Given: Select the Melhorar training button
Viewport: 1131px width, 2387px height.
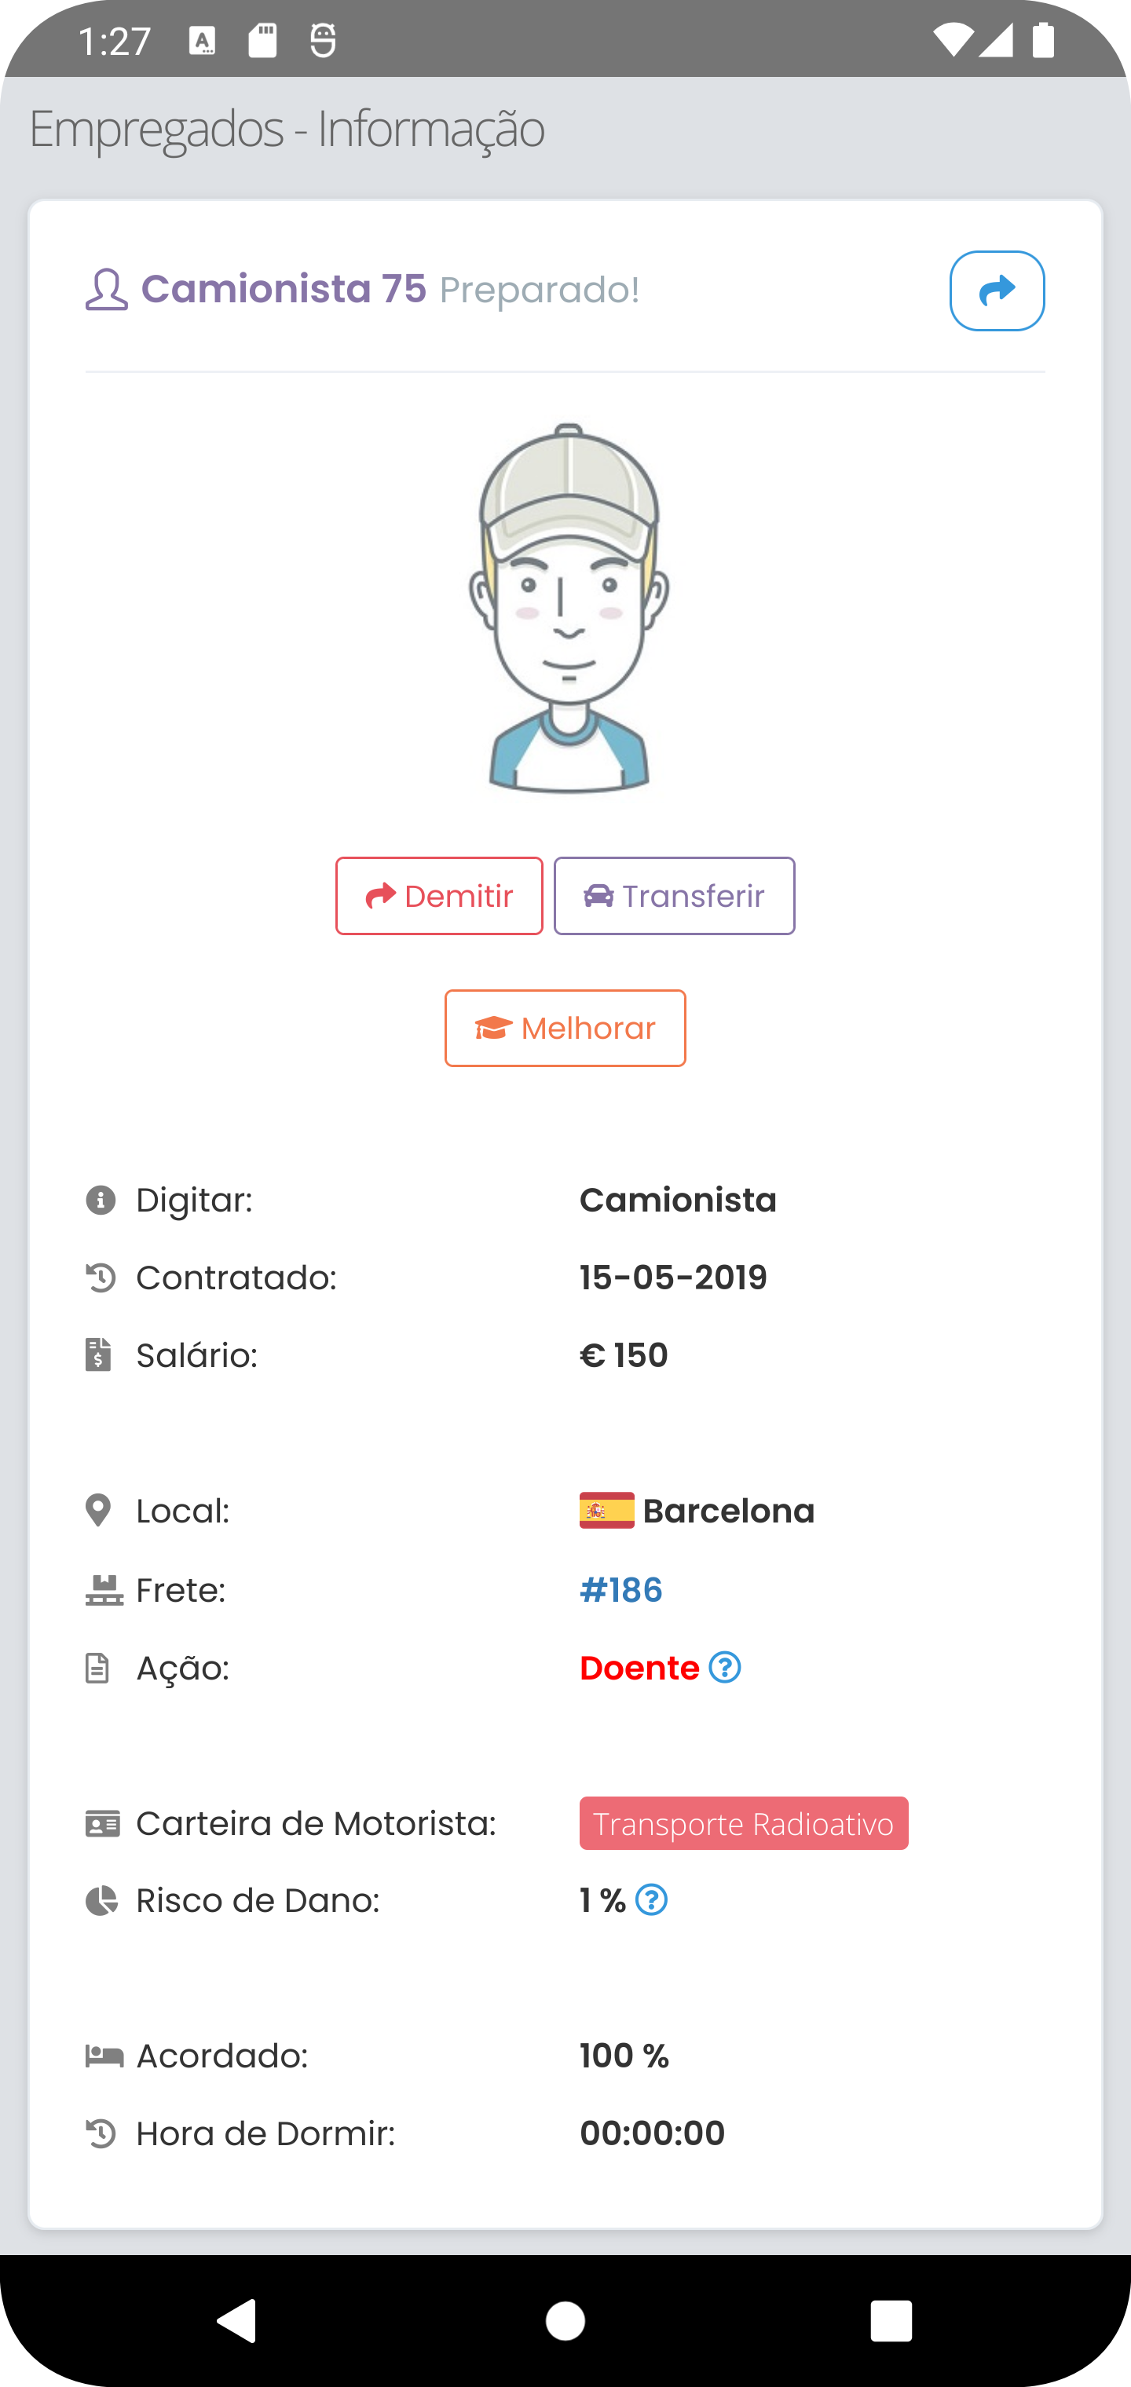Looking at the screenshot, I should point(565,1028).
